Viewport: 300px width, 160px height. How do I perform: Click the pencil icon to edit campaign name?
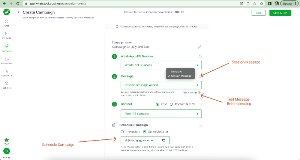click(x=199, y=47)
